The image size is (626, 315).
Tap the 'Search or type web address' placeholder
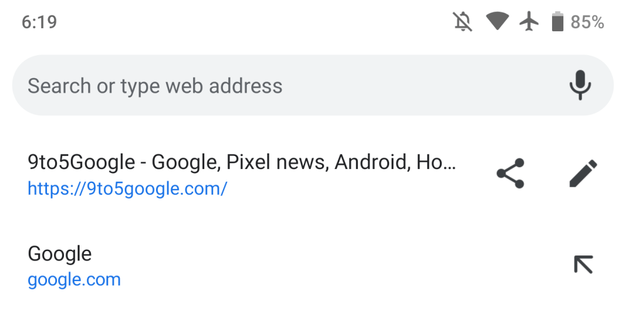coord(155,85)
